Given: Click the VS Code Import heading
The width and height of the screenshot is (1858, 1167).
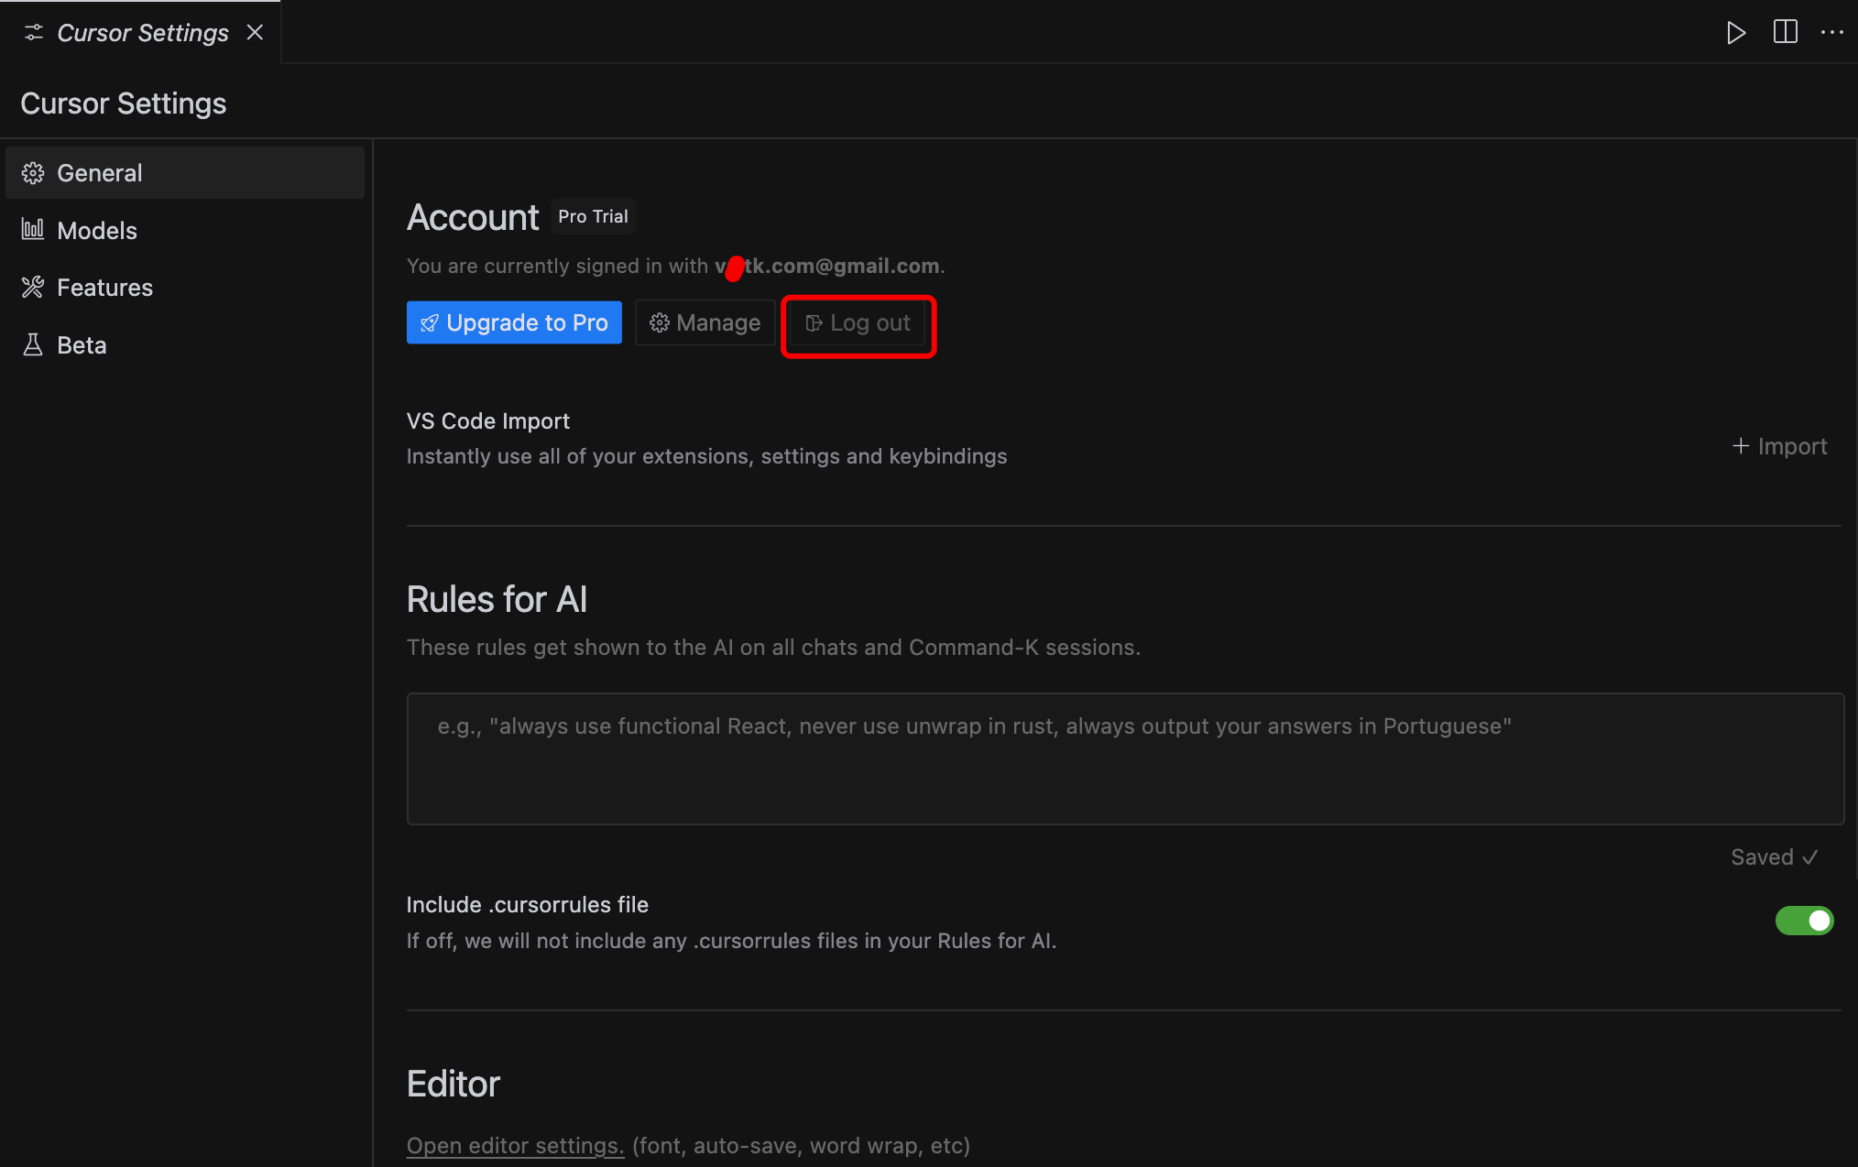Looking at the screenshot, I should pos(488,421).
